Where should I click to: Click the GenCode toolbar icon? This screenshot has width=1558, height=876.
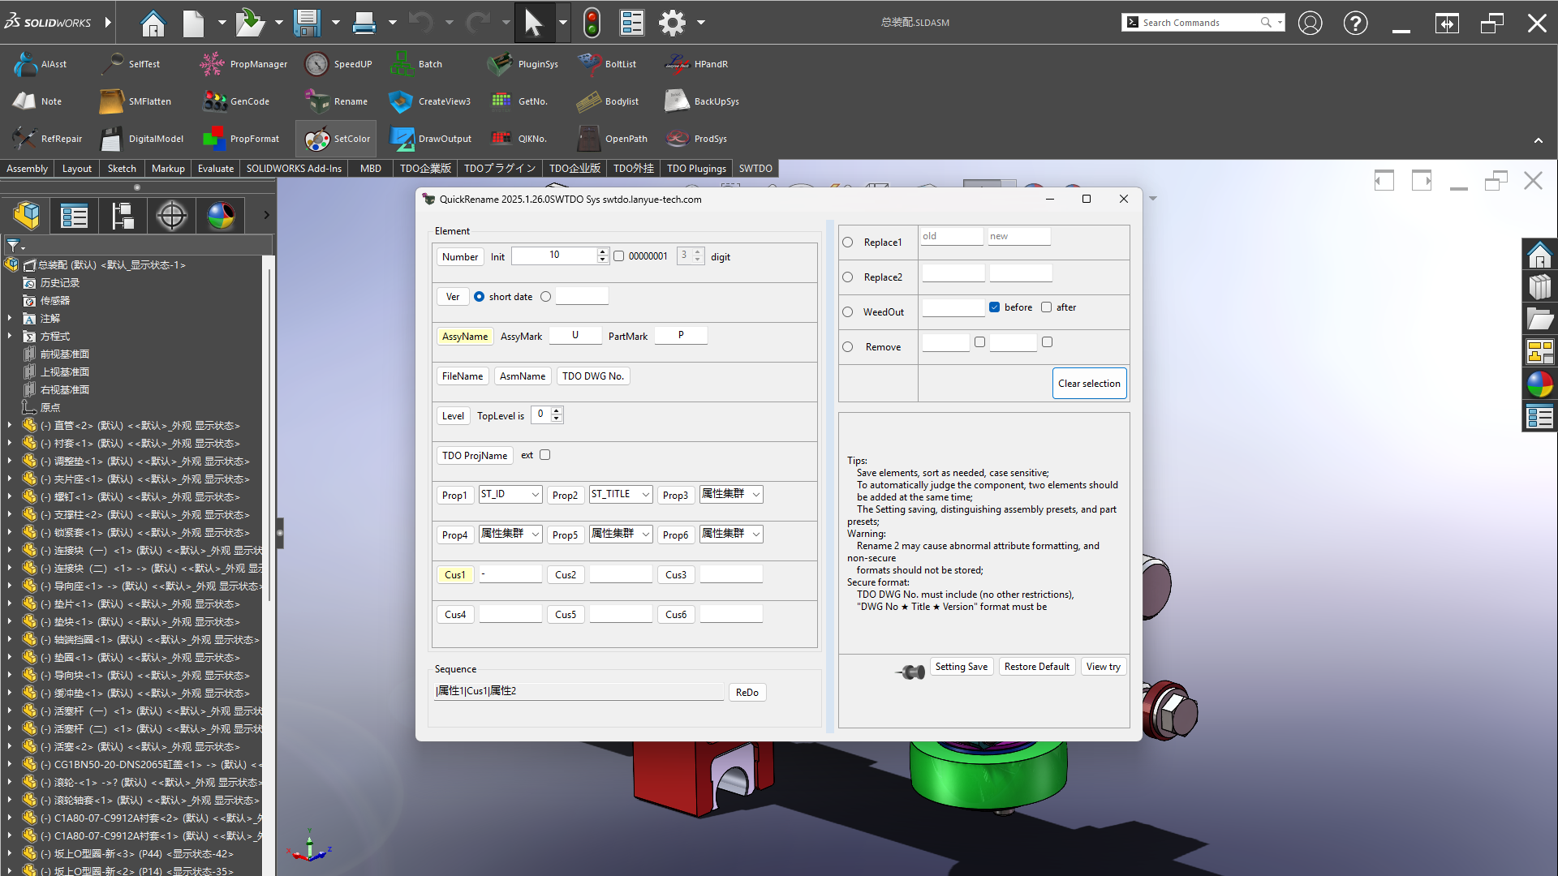point(214,101)
